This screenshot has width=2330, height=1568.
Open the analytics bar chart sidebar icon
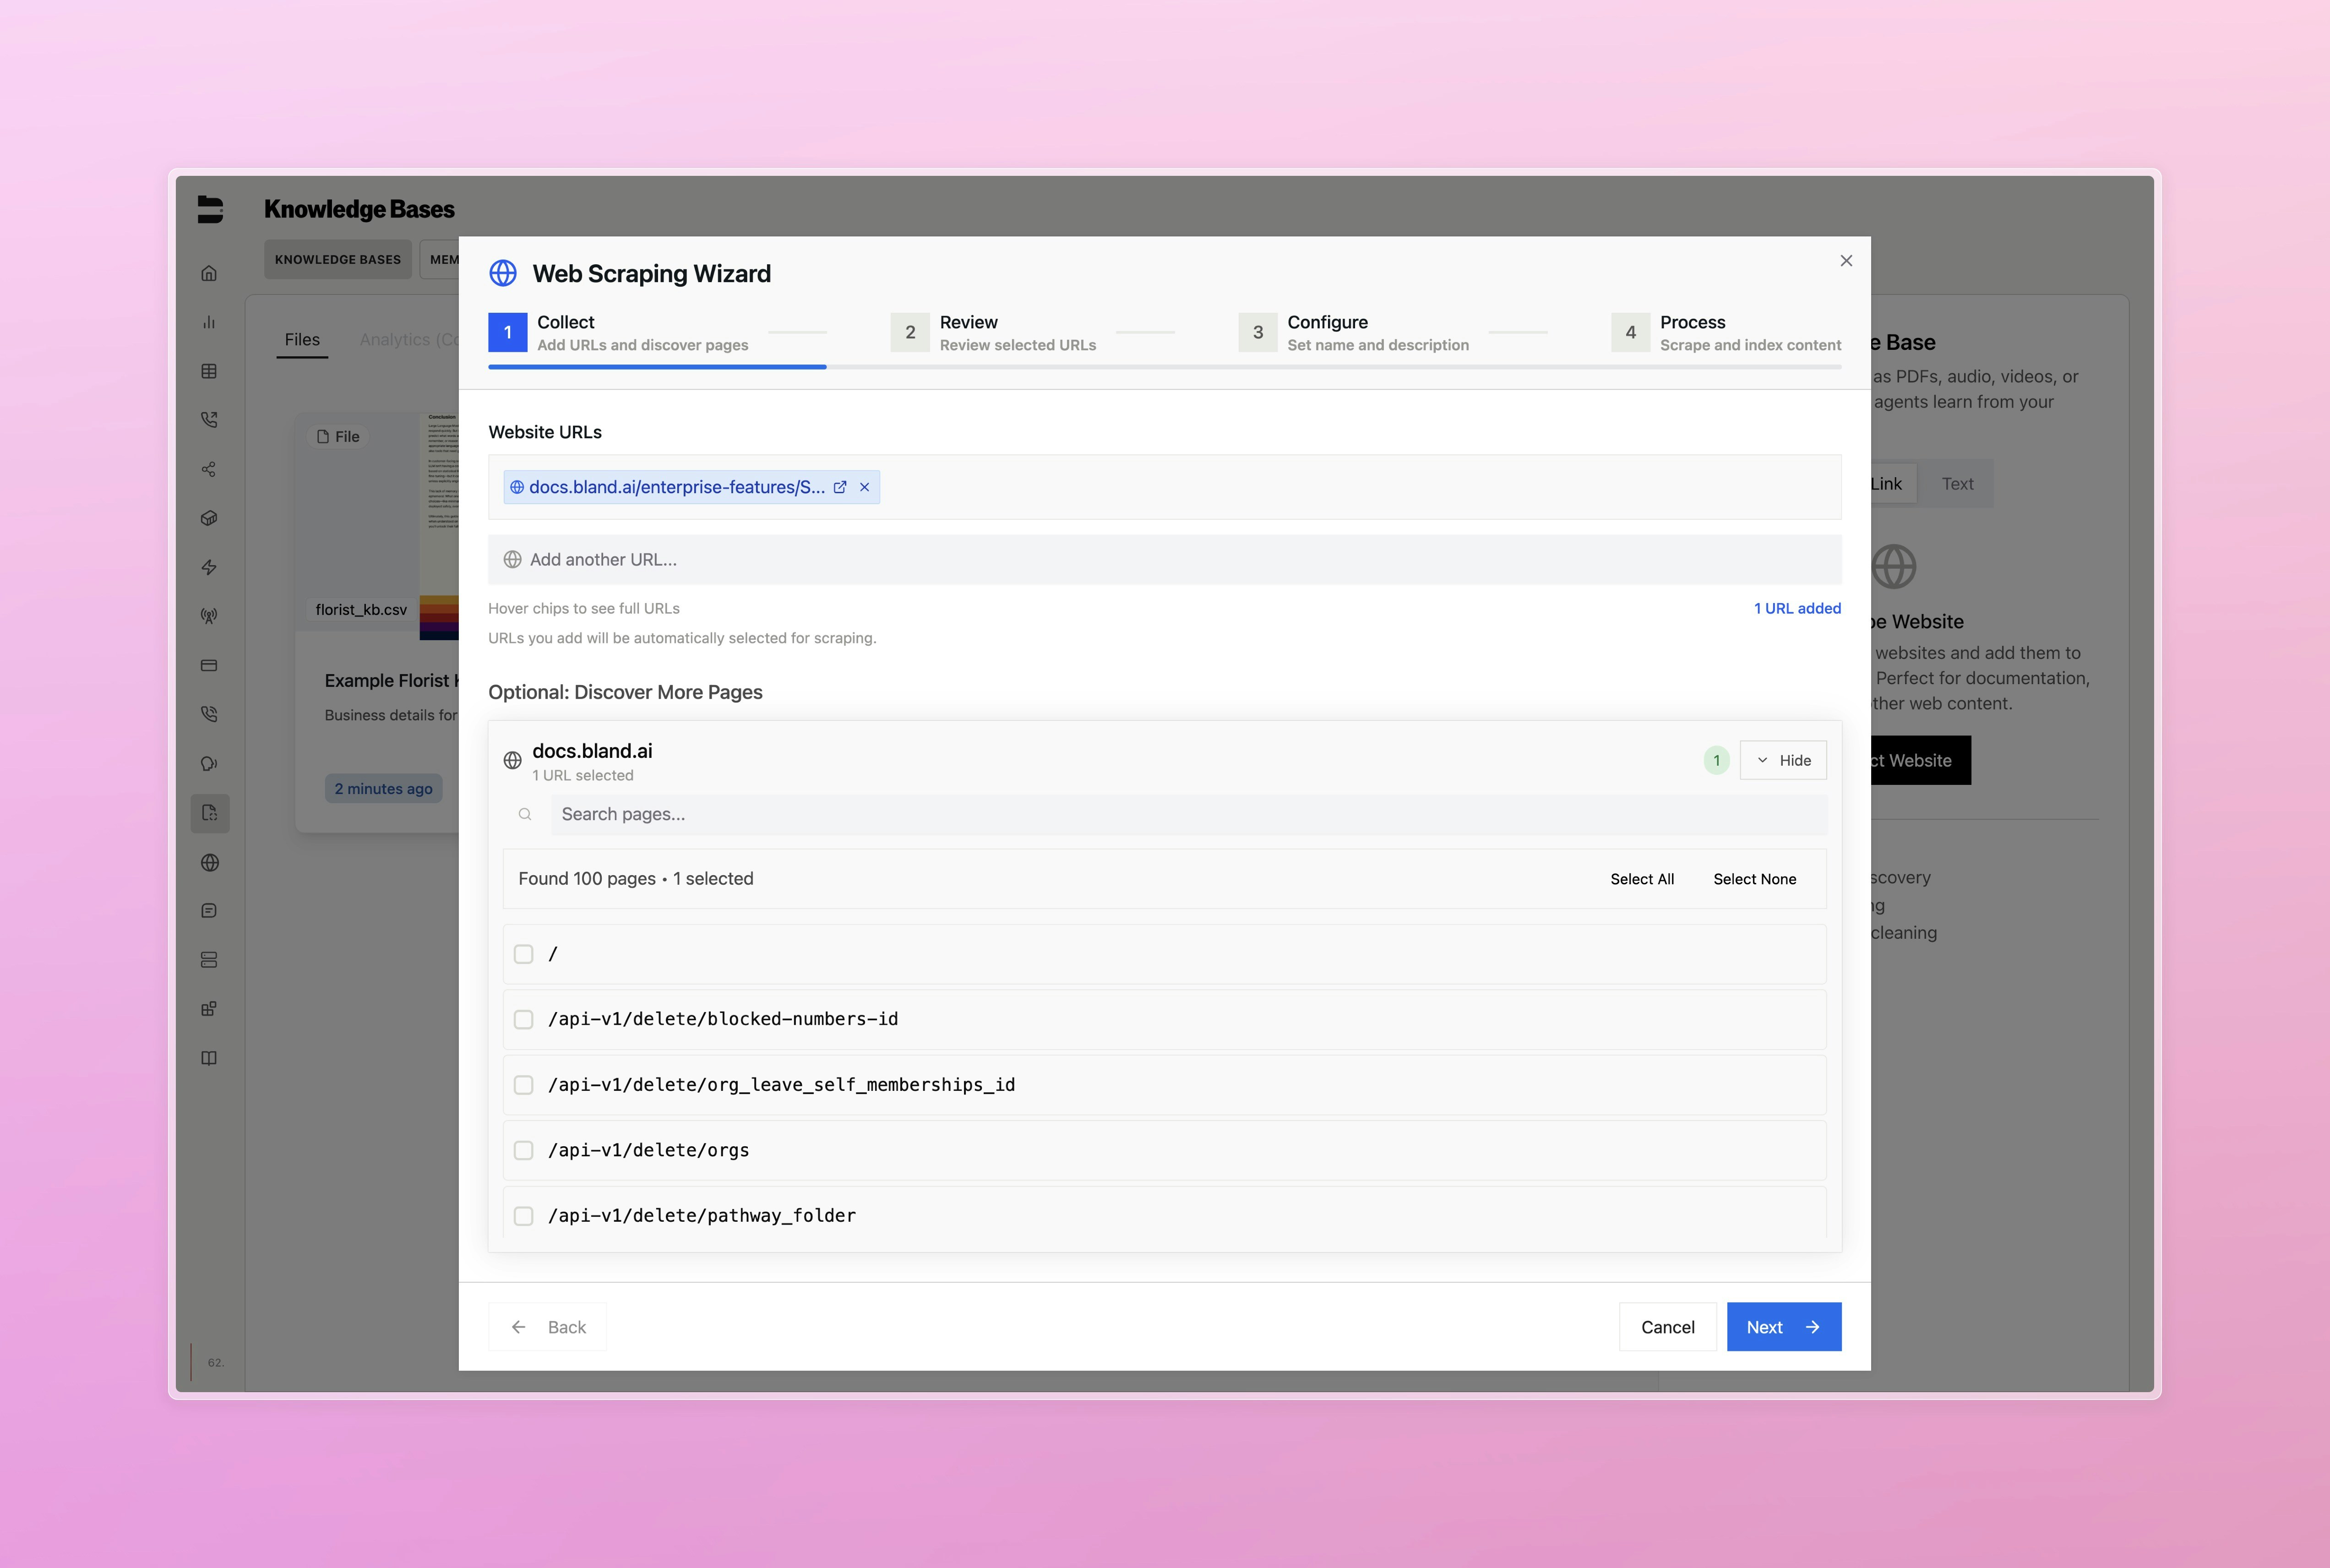click(x=209, y=322)
